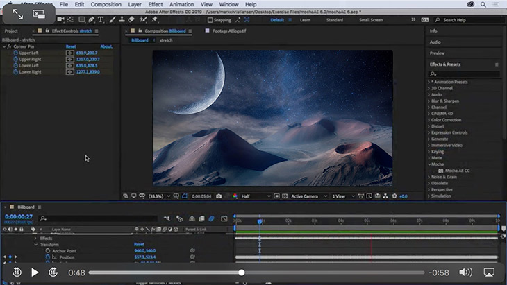Reset the Corner Pin effect
This screenshot has width=507, height=285.
[x=71, y=46]
